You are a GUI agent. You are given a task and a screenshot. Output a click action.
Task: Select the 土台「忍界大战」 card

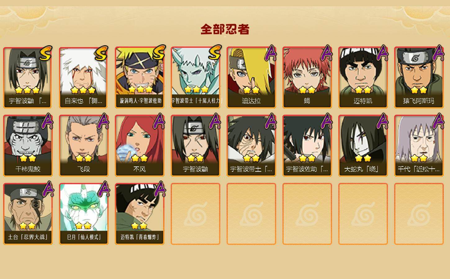click(28, 214)
